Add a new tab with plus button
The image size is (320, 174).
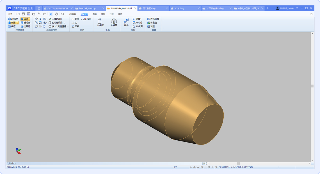268,8
